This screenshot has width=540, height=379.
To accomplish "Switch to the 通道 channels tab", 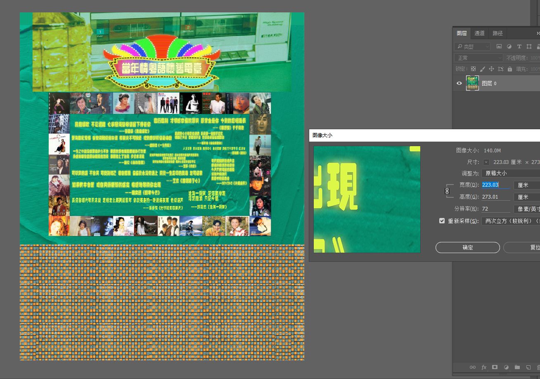I will click(x=479, y=33).
